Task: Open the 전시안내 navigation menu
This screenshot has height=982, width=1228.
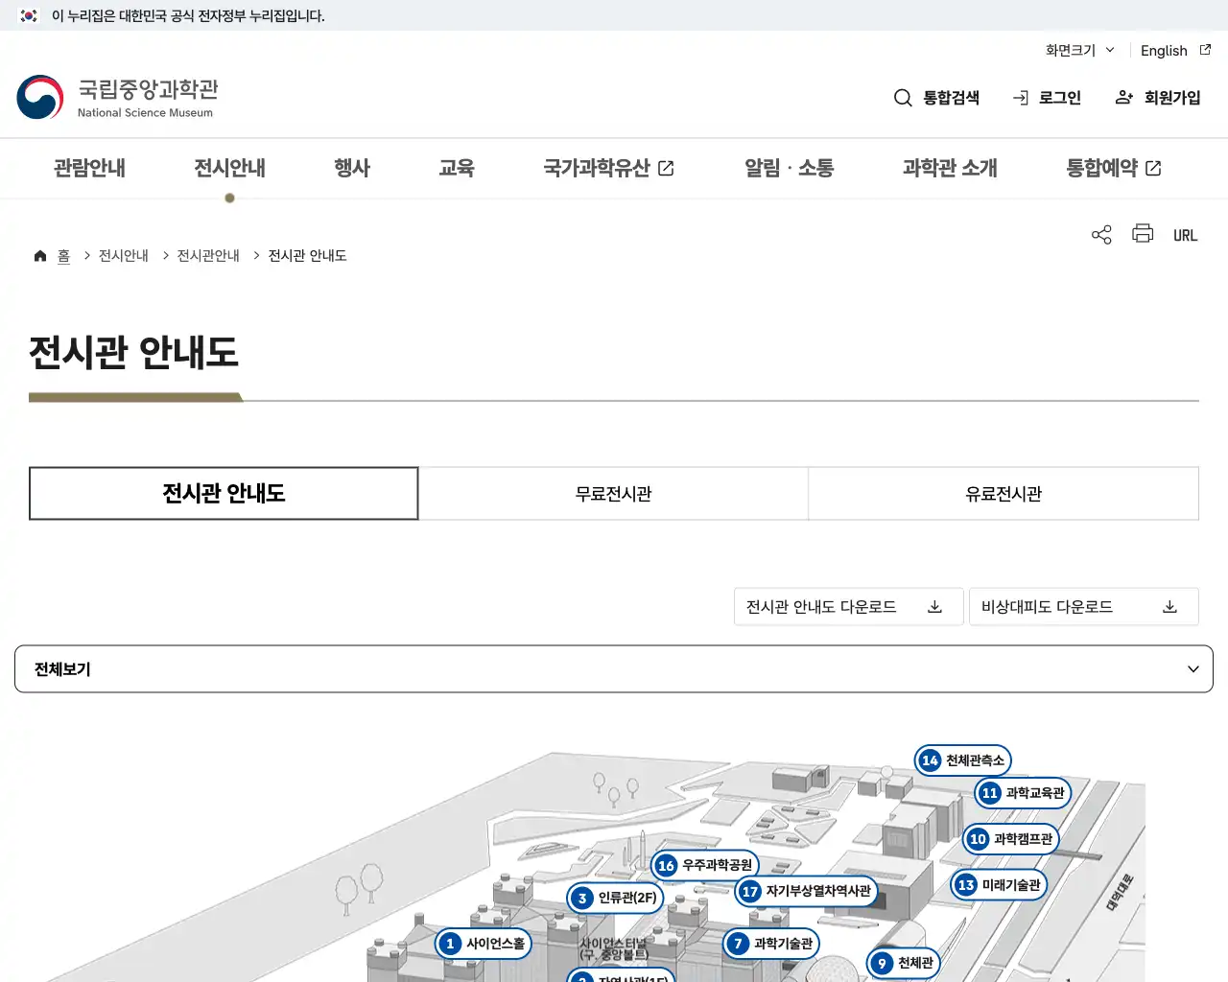Action: (x=229, y=168)
